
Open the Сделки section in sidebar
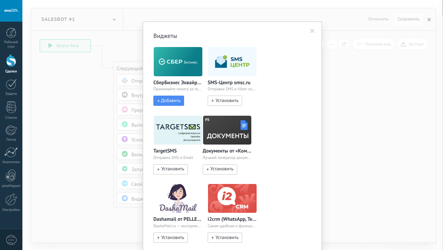[x=11, y=61]
